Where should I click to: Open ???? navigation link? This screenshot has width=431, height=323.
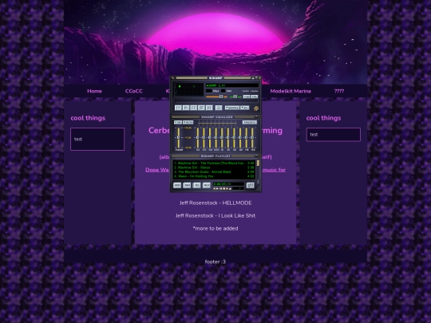coord(339,91)
